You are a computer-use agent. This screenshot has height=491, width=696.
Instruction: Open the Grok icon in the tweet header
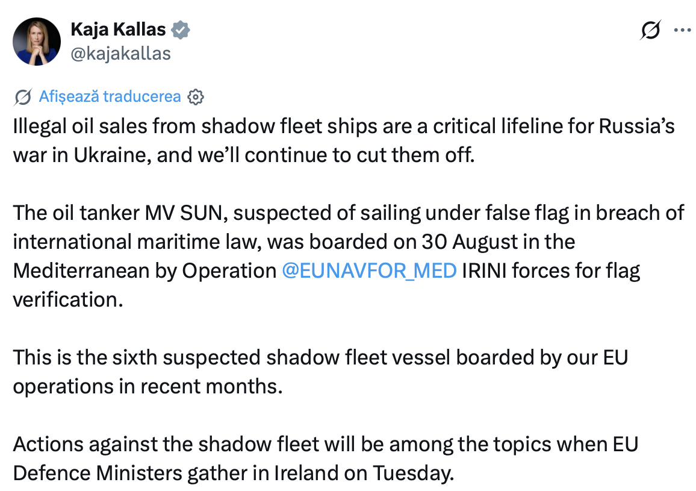pyautogui.click(x=650, y=30)
